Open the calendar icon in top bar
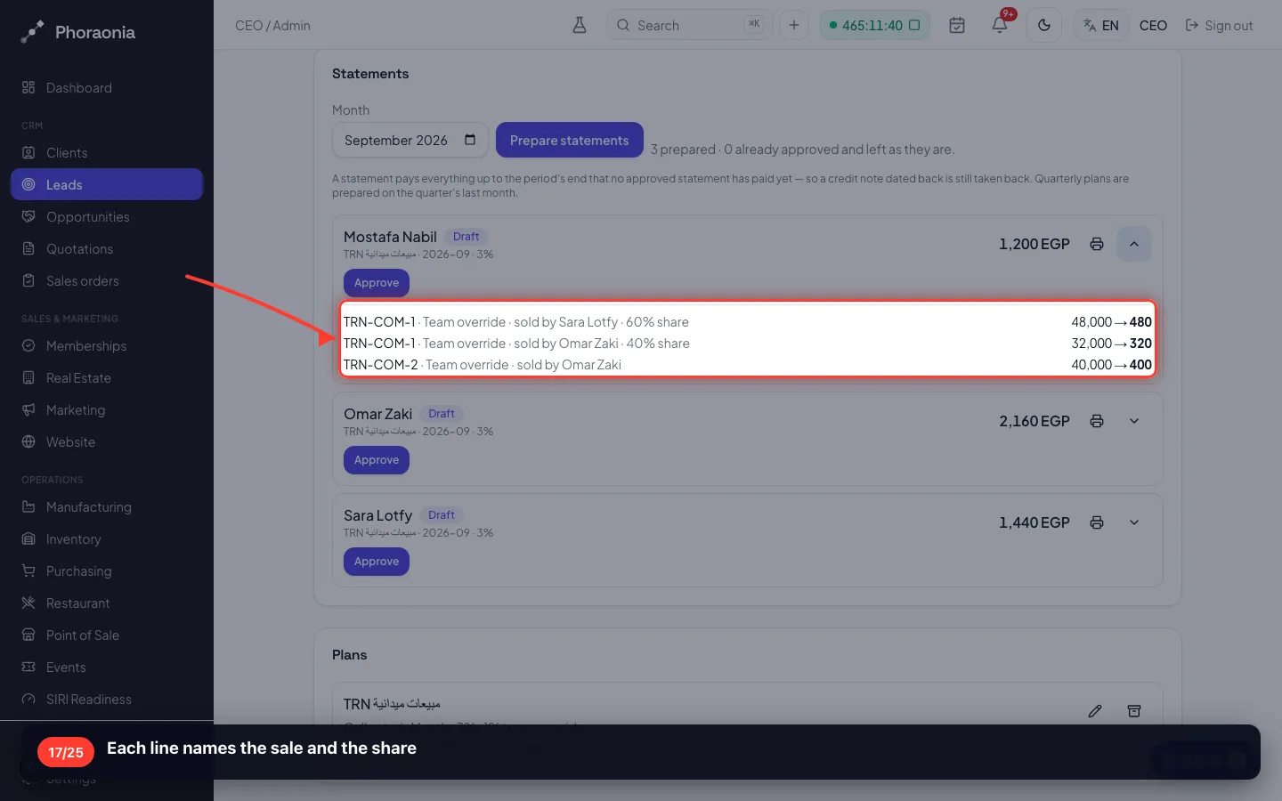 pos(957,25)
